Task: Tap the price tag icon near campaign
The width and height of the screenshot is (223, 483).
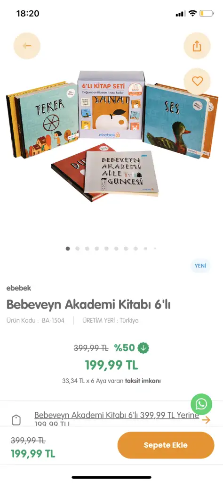Action: tap(16, 420)
